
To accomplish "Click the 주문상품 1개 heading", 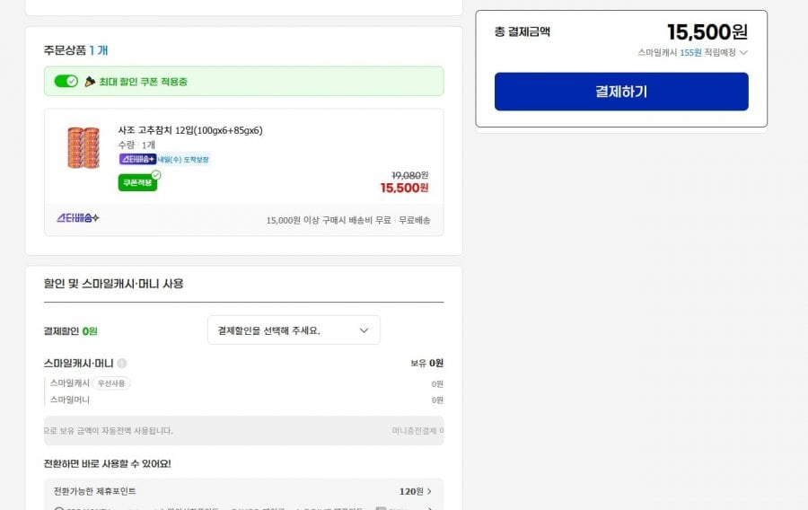I will click(x=75, y=50).
